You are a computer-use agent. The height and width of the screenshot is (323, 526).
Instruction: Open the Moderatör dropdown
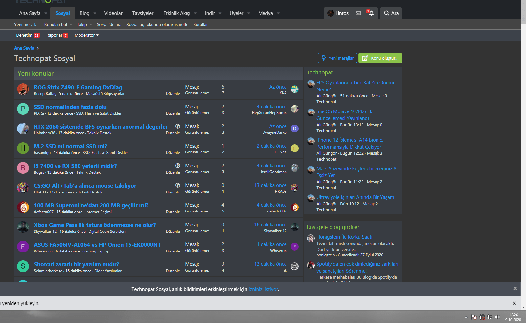tap(86, 35)
